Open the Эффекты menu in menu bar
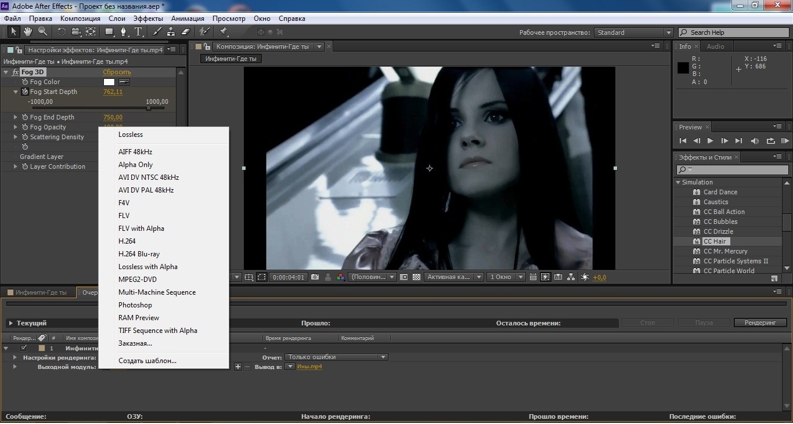The height and width of the screenshot is (424, 793). 148,19
